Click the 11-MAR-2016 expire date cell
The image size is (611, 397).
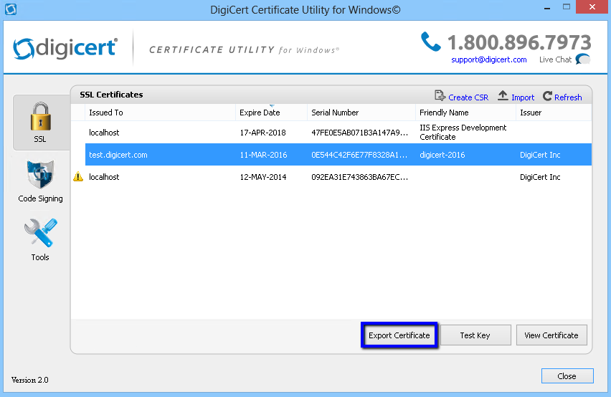pos(263,155)
